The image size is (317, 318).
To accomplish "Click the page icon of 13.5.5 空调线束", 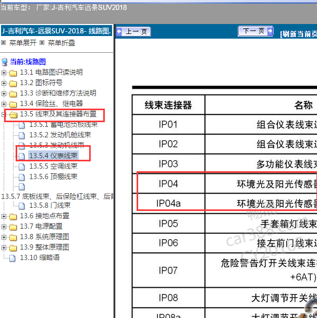I will [22, 167].
